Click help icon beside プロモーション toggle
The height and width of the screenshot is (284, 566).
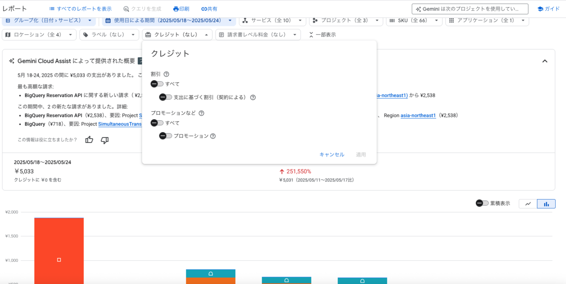(x=213, y=136)
